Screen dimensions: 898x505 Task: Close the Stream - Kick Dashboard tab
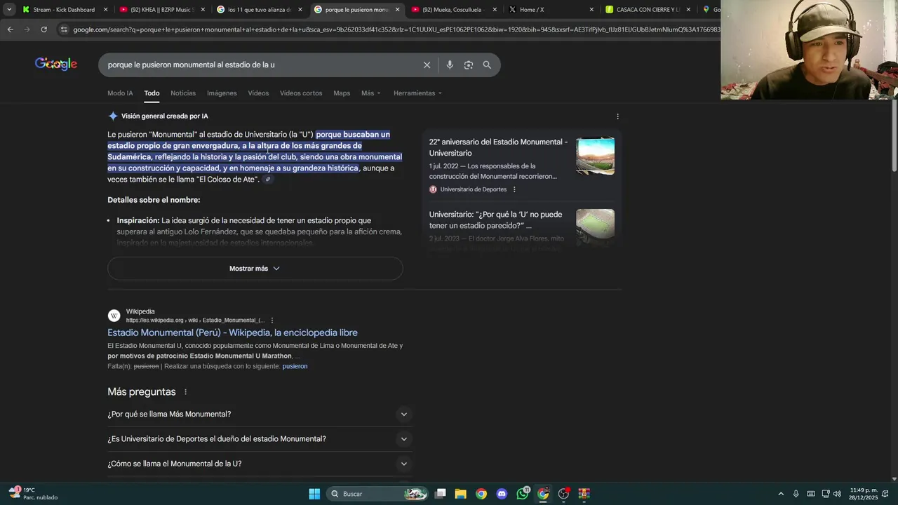106,10
